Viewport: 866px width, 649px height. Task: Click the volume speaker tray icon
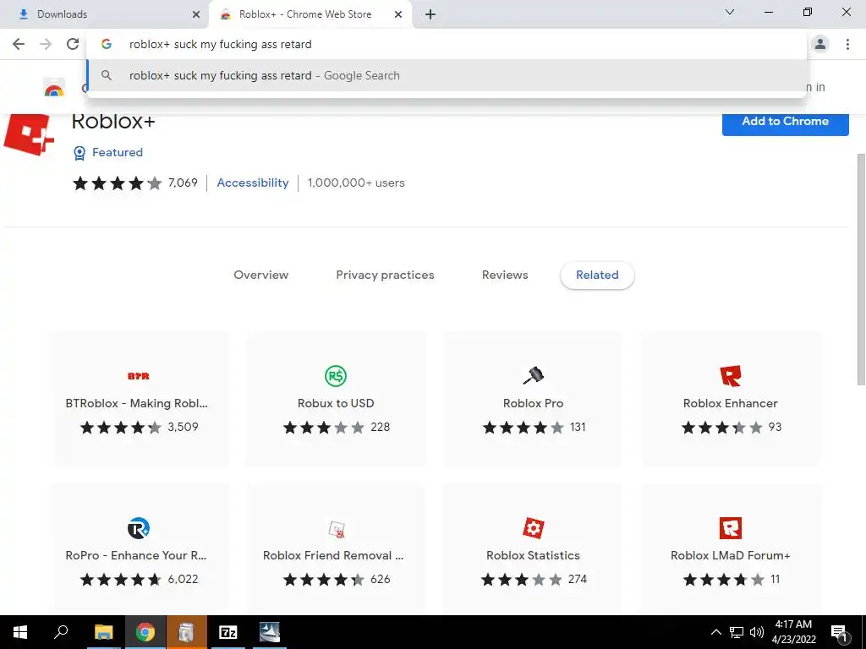tap(757, 632)
